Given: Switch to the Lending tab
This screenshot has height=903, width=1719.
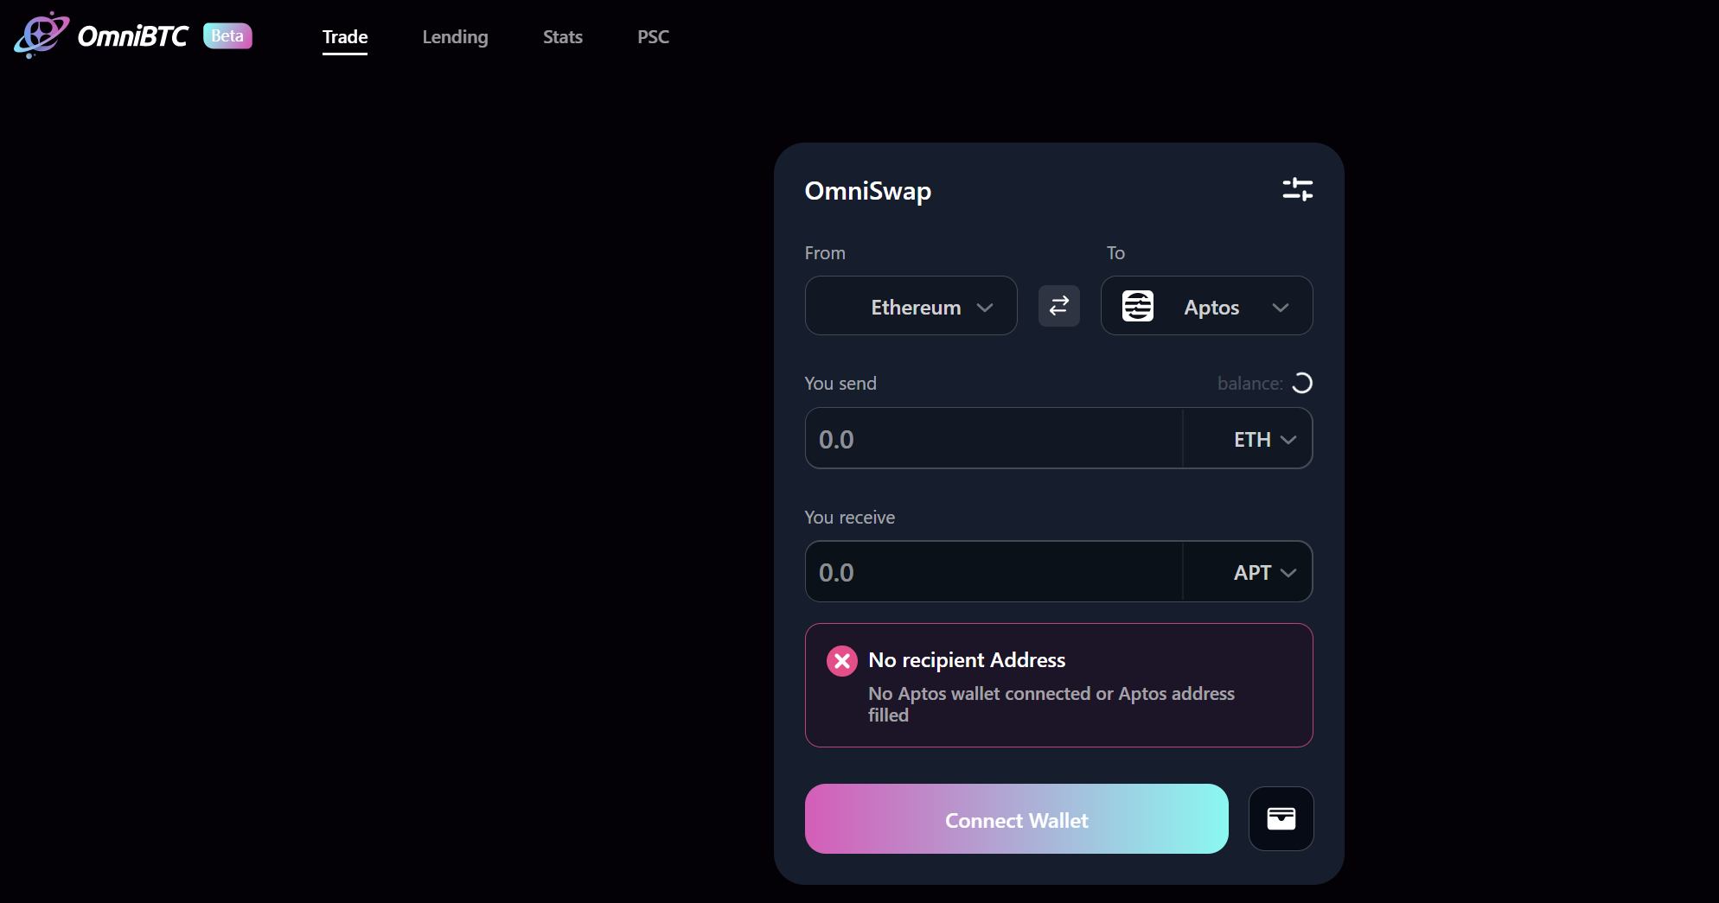Looking at the screenshot, I should pos(455,37).
